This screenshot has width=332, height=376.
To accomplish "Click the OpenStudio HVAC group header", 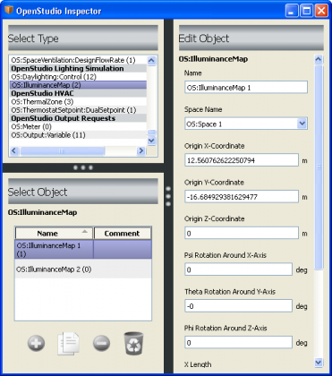I will pos(78,93).
